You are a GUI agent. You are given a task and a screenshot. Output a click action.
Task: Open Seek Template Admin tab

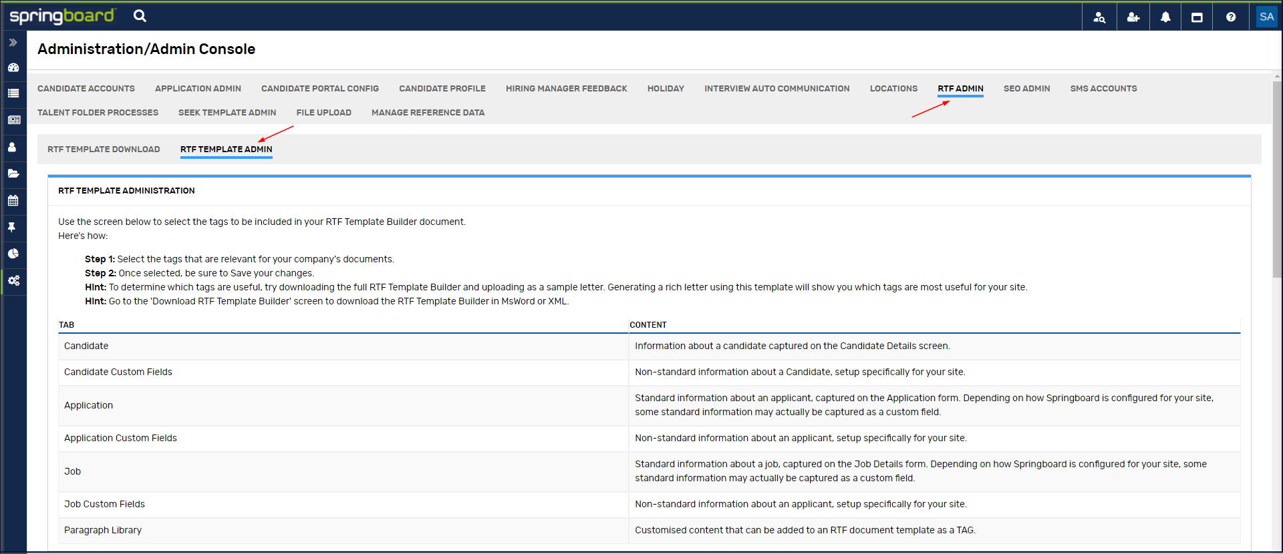(227, 112)
